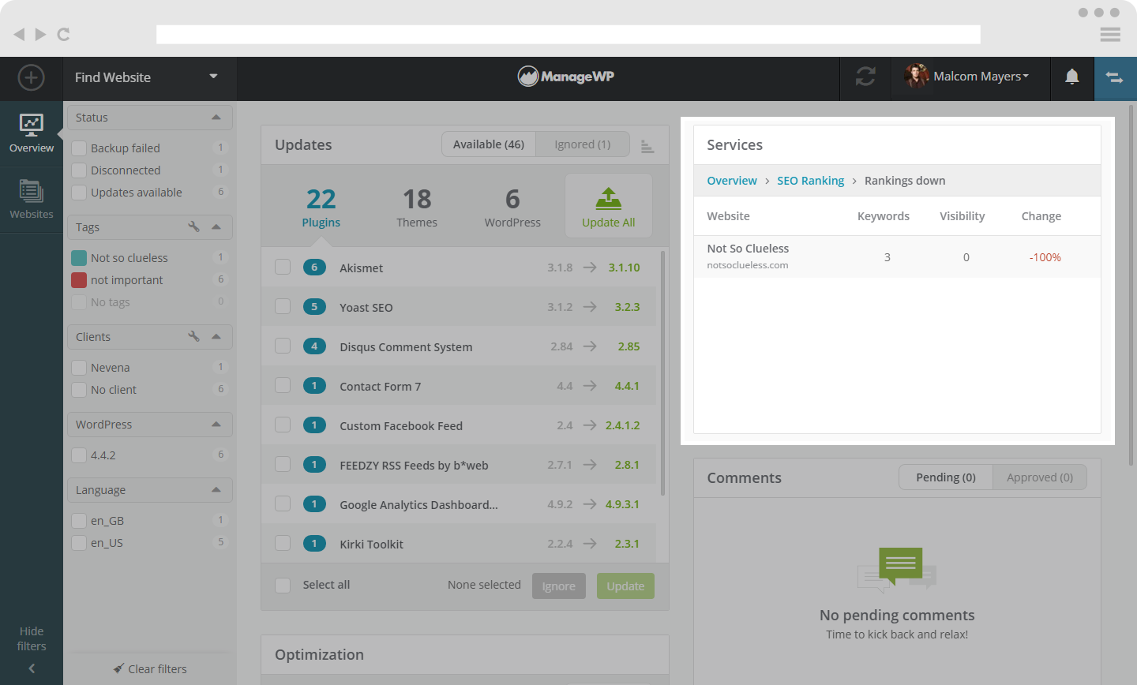Click the Disqus count badge 4
1137x685 pixels.
[x=314, y=346]
